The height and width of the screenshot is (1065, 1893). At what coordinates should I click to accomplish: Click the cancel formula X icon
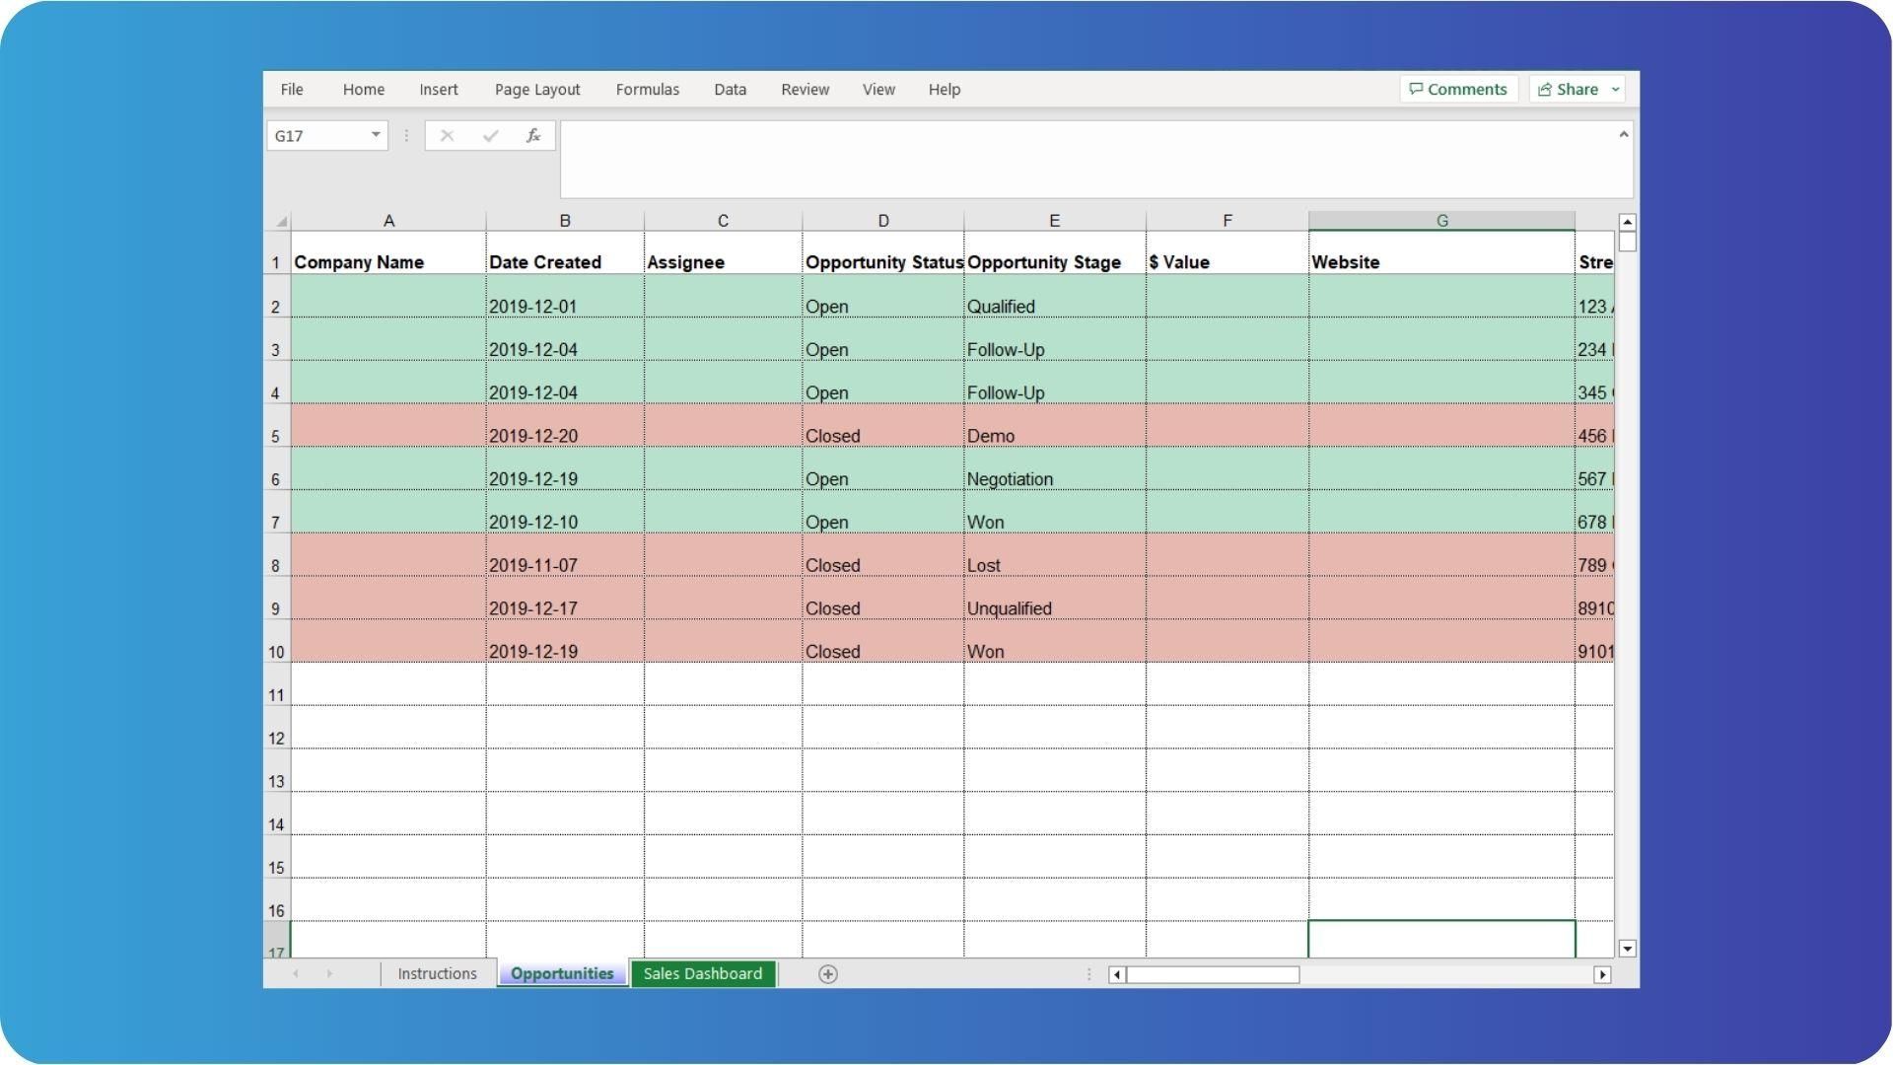tap(448, 134)
